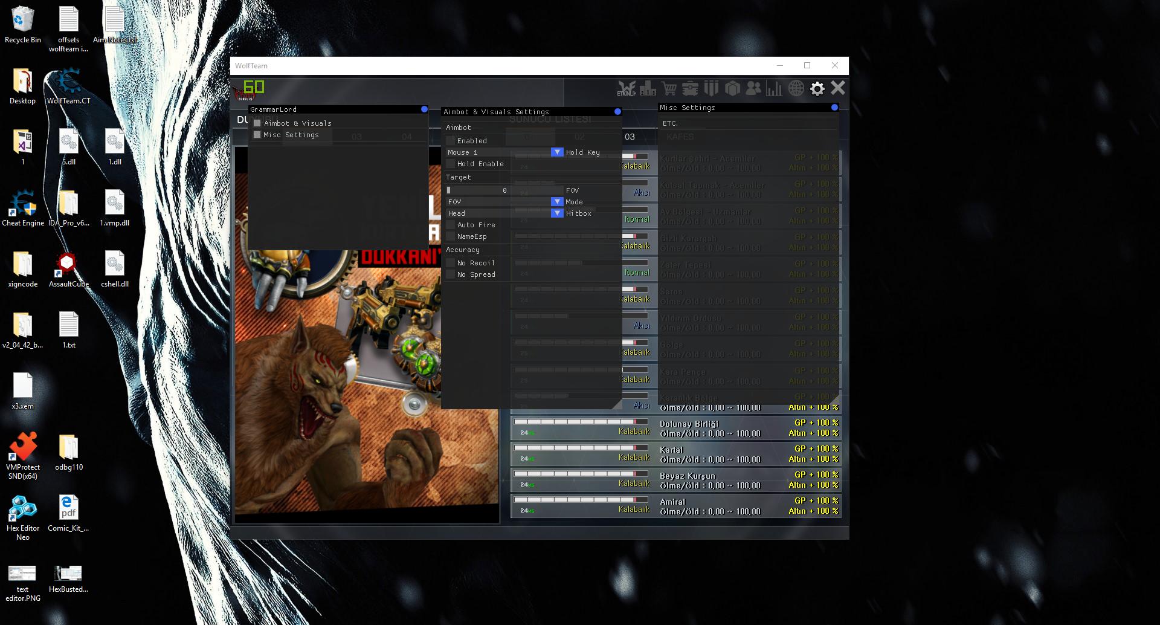Open the Hold Key dropdown showing Mouse 1
Screen dimensions: 1160x625
click(x=504, y=152)
